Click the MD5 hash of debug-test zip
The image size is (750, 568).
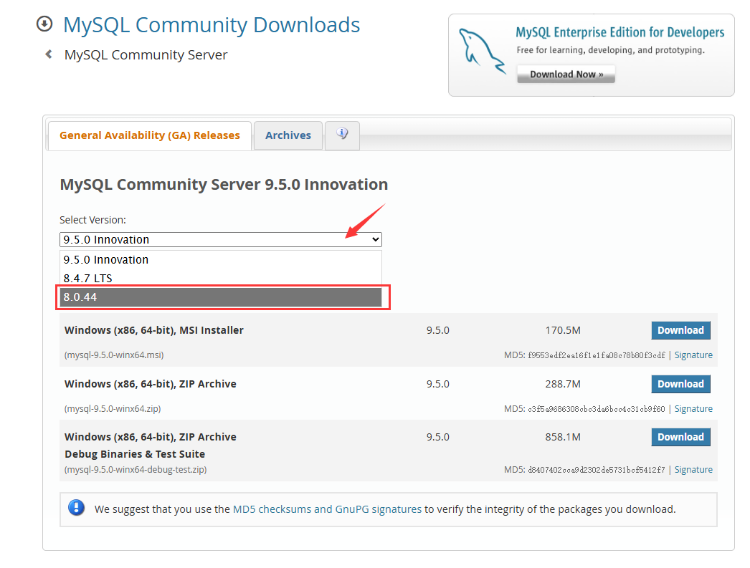pos(597,470)
